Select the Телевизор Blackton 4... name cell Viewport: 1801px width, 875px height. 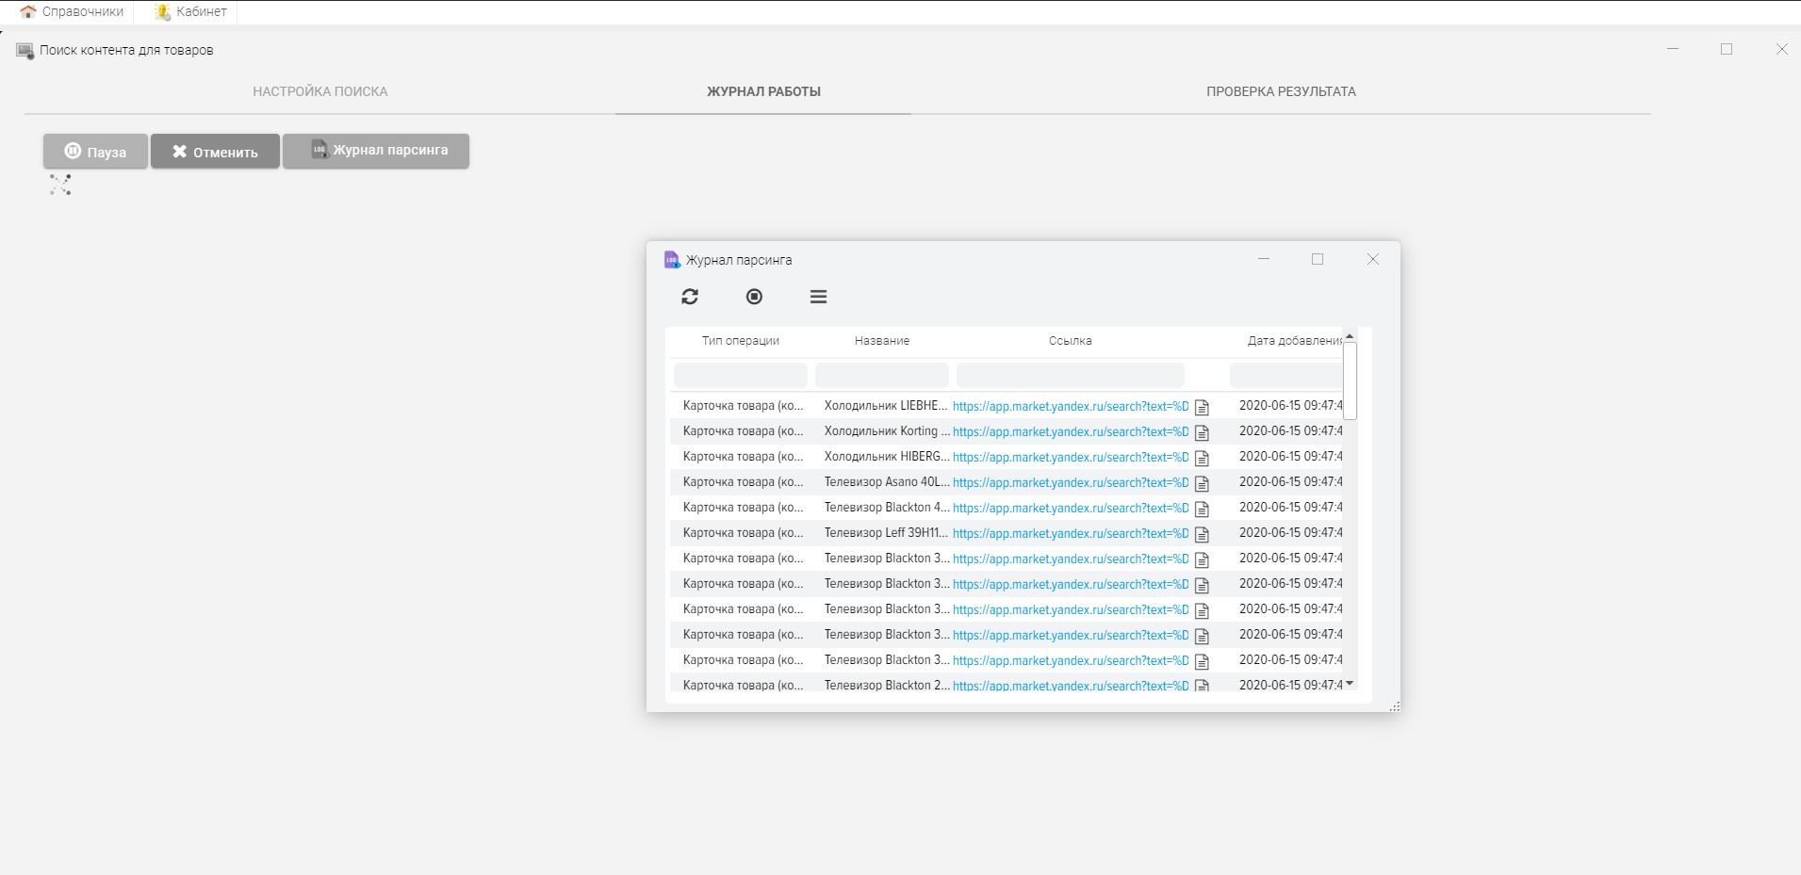pyautogui.click(x=886, y=508)
